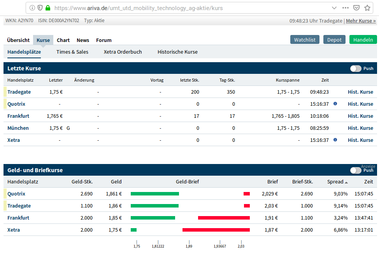Enable Push toggle in Geld- und Briefkurse
Screen dimensions: 379x253
tap(356, 170)
